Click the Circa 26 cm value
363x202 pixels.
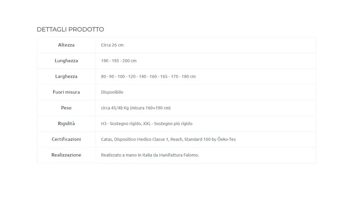112,45
